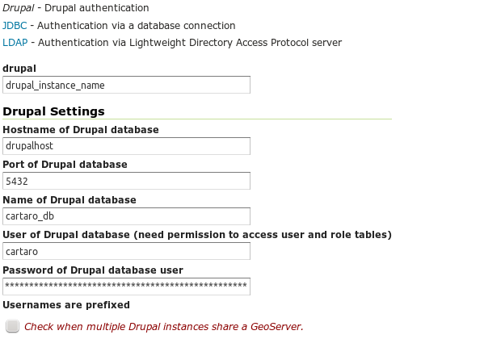Click the 'Password of Drupal database user' label

[93, 270]
